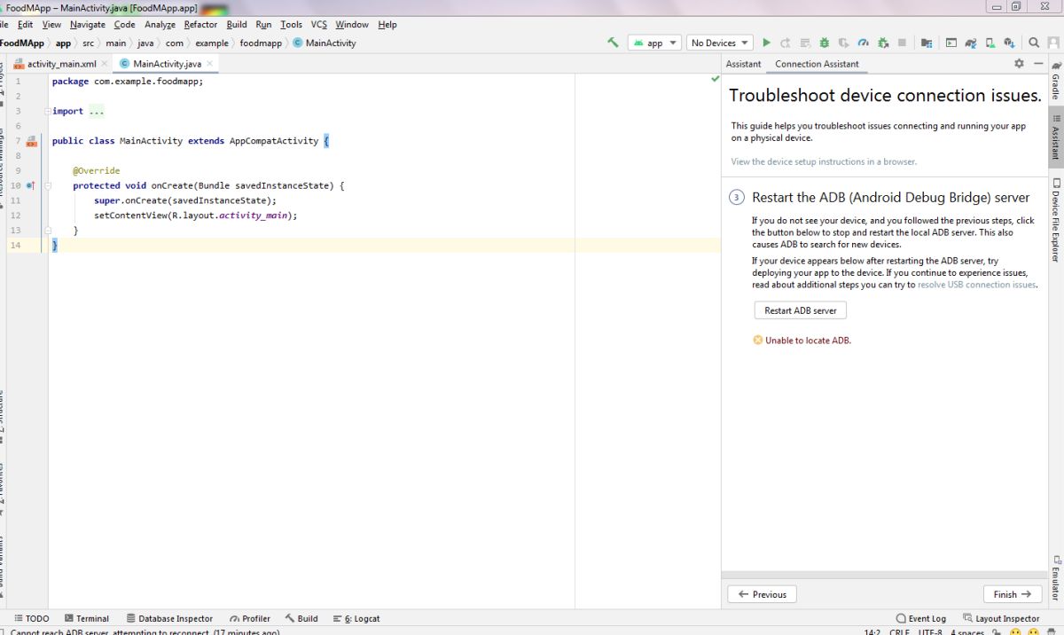Click the Run with Coverage icon

coord(843,43)
